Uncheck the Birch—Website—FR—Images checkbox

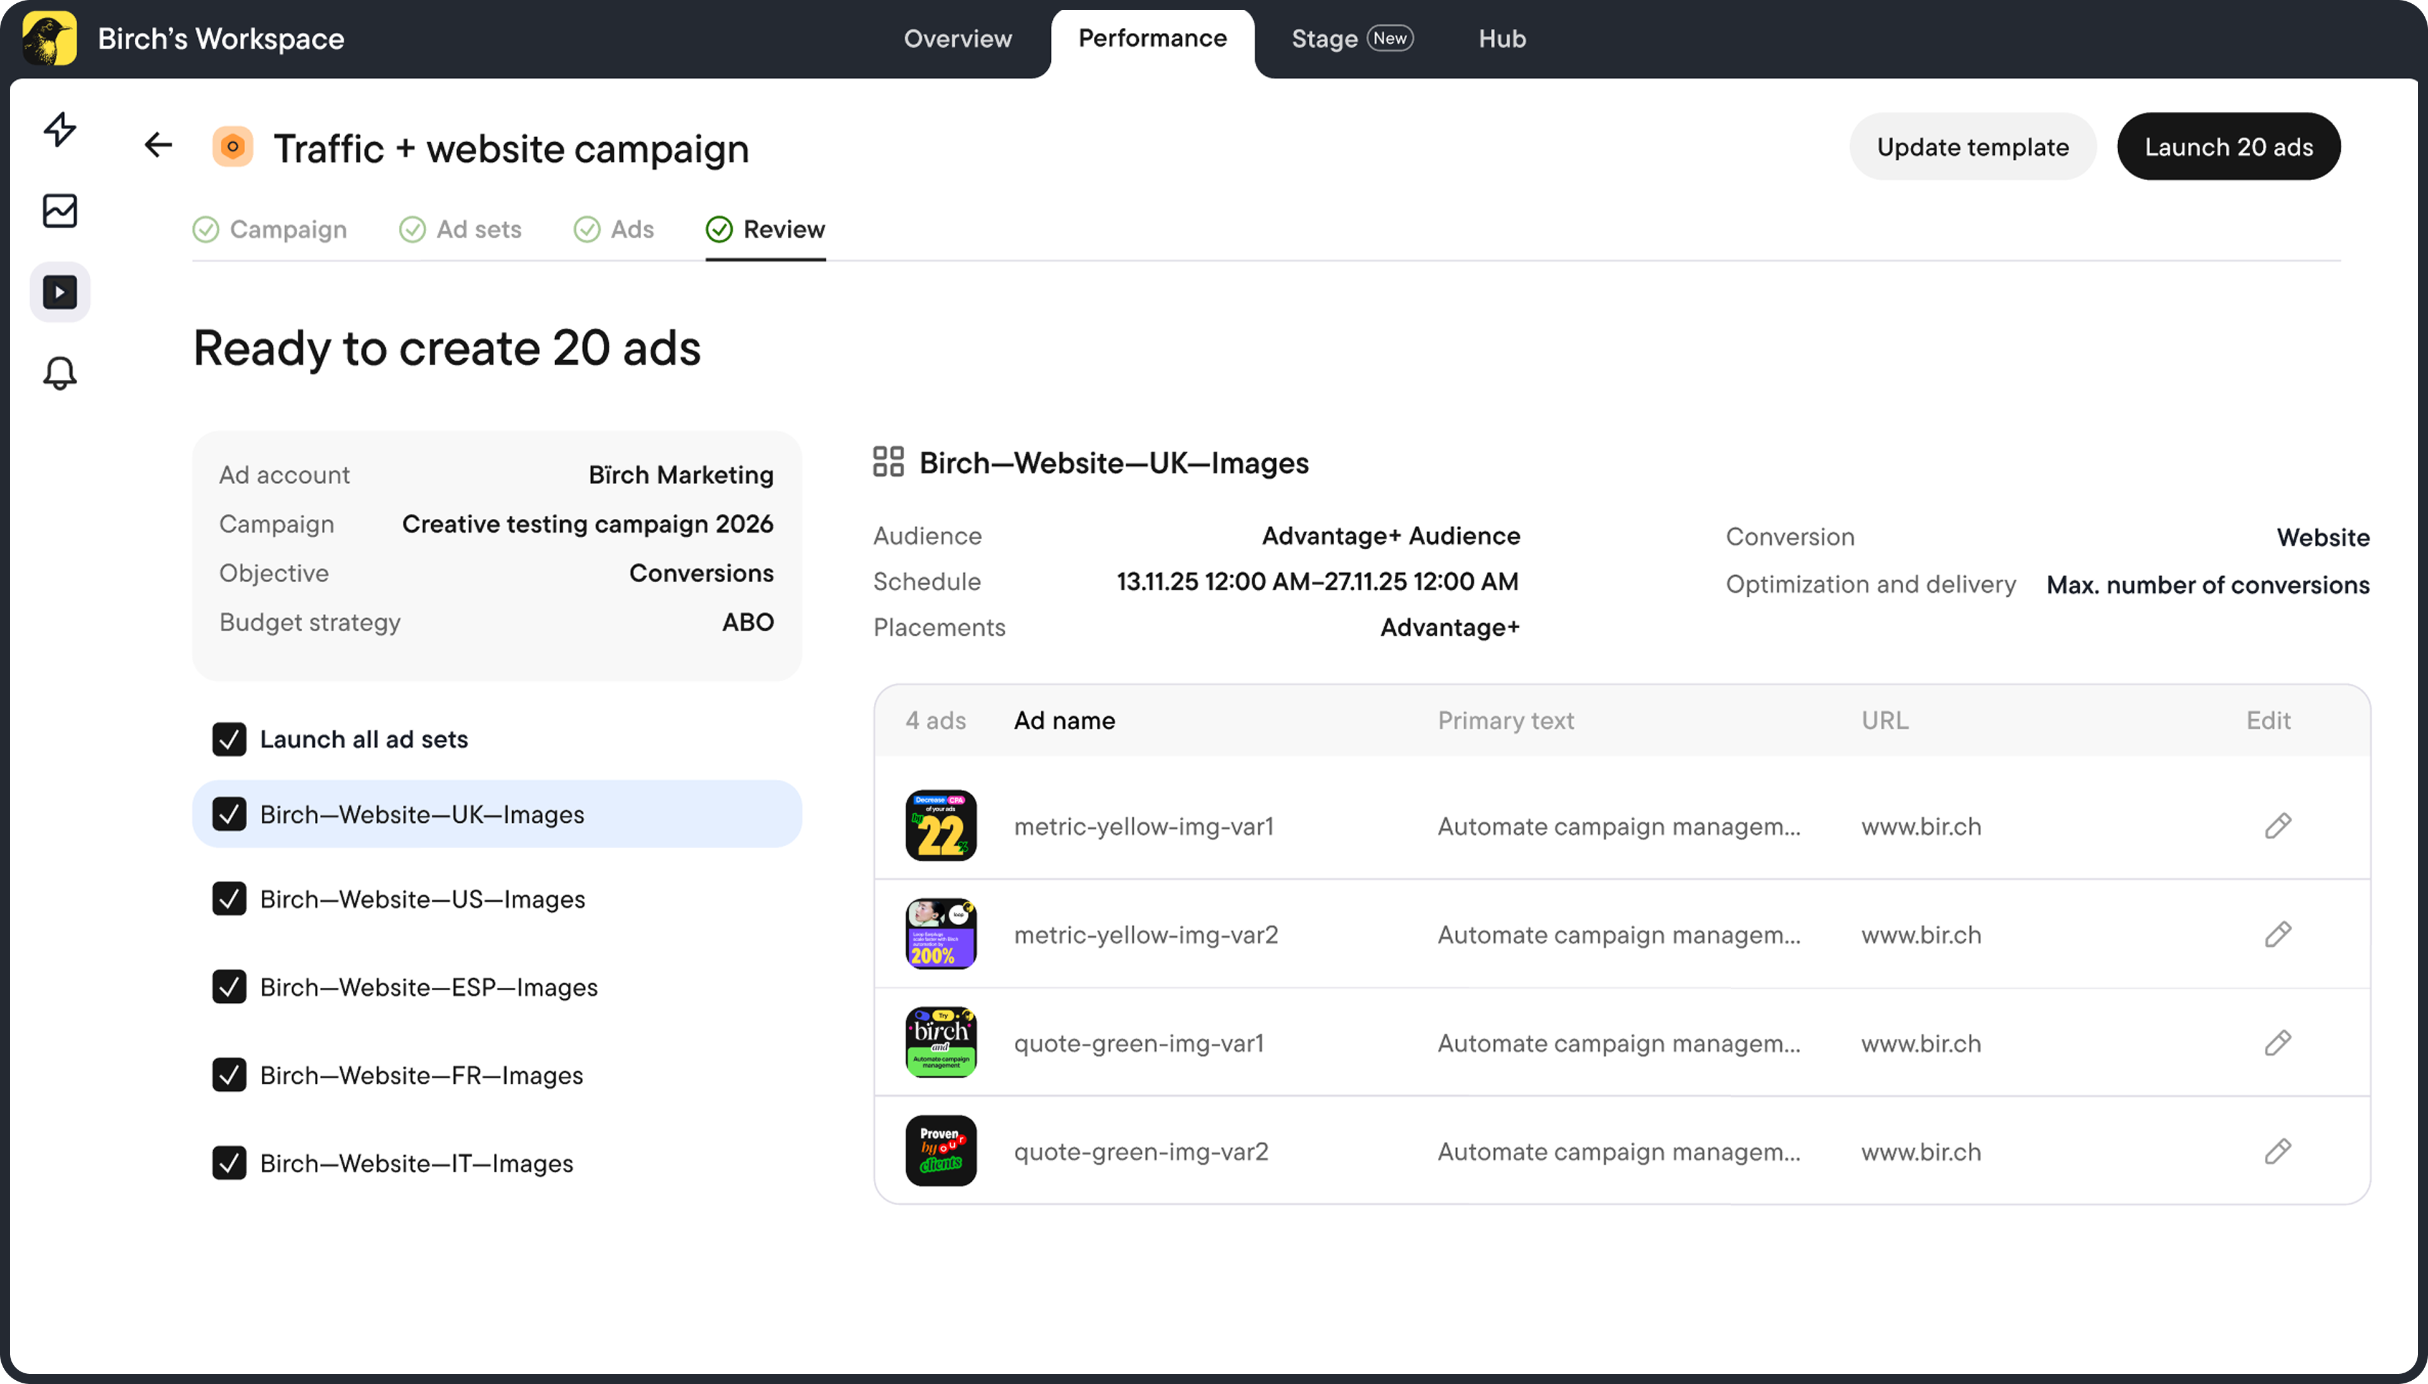pyautogui.click(x=229, y=1075)
